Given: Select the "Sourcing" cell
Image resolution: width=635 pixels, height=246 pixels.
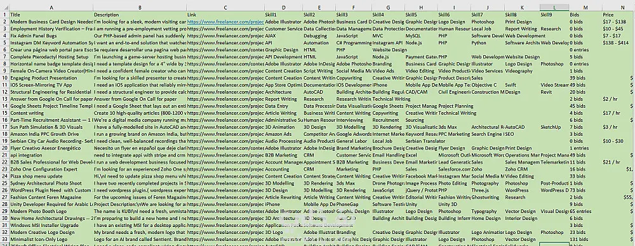Looking at the screenshot, I should pos(421,120).
